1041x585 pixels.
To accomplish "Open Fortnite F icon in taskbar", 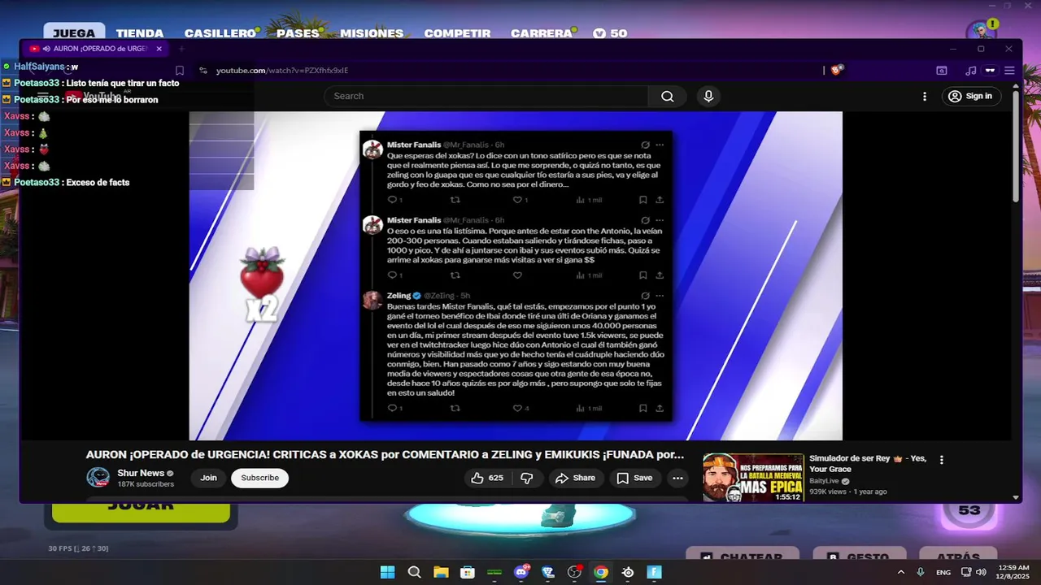I will [x=655, y=572].
